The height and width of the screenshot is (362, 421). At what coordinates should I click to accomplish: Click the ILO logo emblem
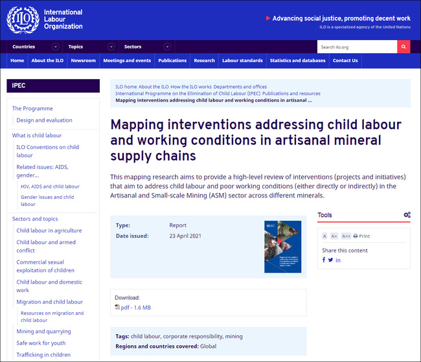[x=23, y=19]
